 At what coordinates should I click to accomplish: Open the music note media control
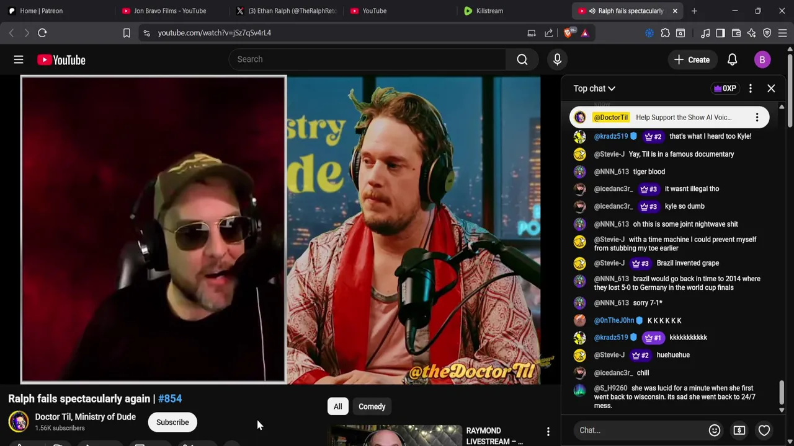coord(705,33)
